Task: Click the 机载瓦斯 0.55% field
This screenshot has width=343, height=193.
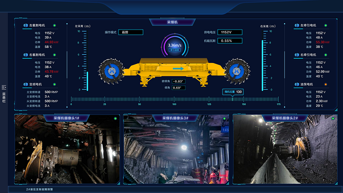Action: pyautogui.click(x=230, y=41)
